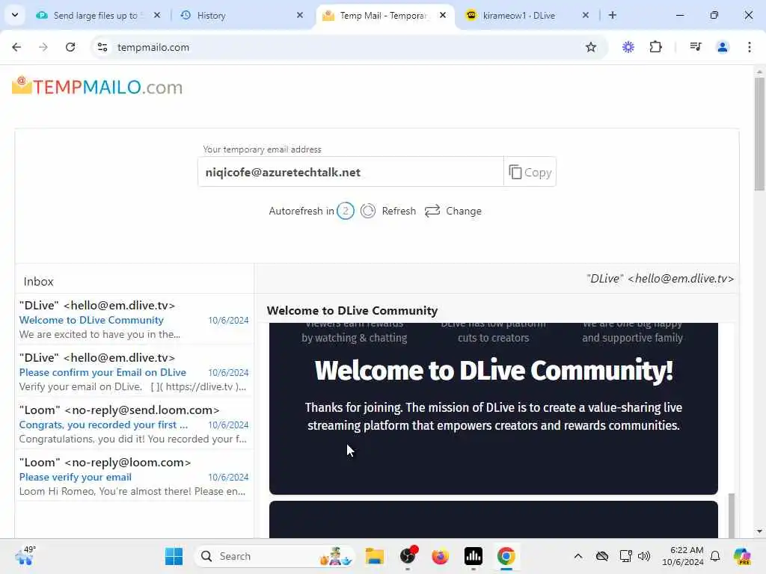Select the Temp Mail browser tab

coord(384,16)
